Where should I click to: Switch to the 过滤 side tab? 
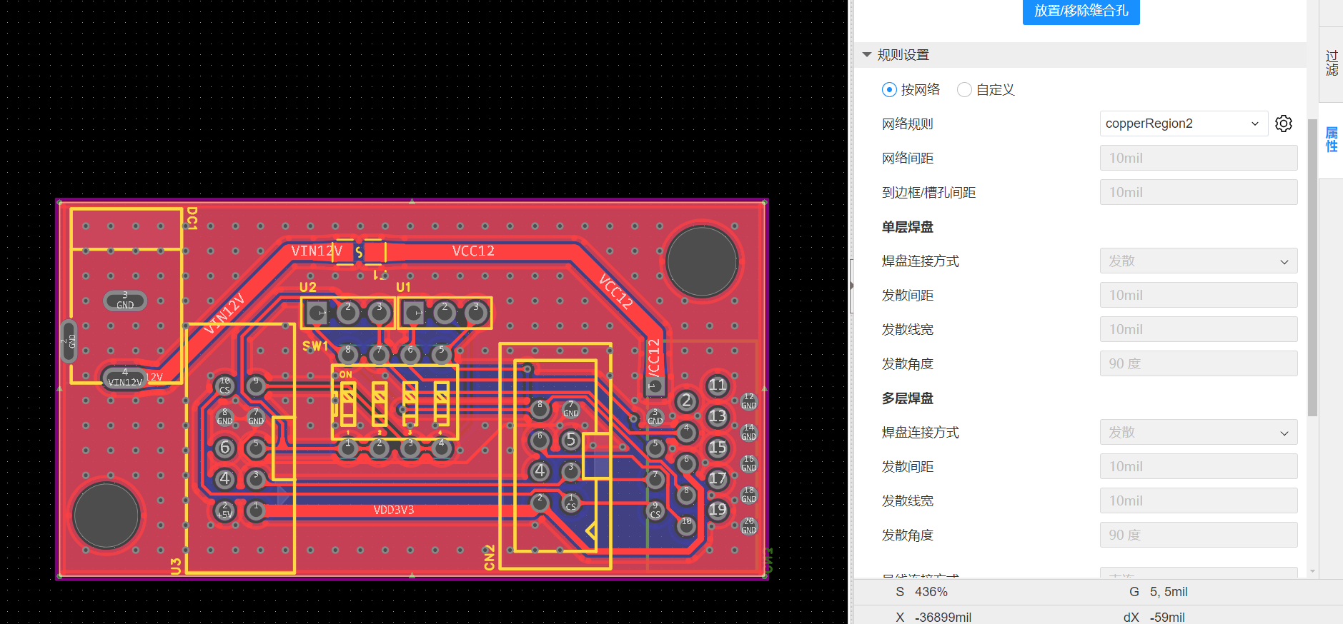[1331, 64]
